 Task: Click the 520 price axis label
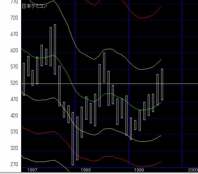pyautogui.click(x=14, y=83)
